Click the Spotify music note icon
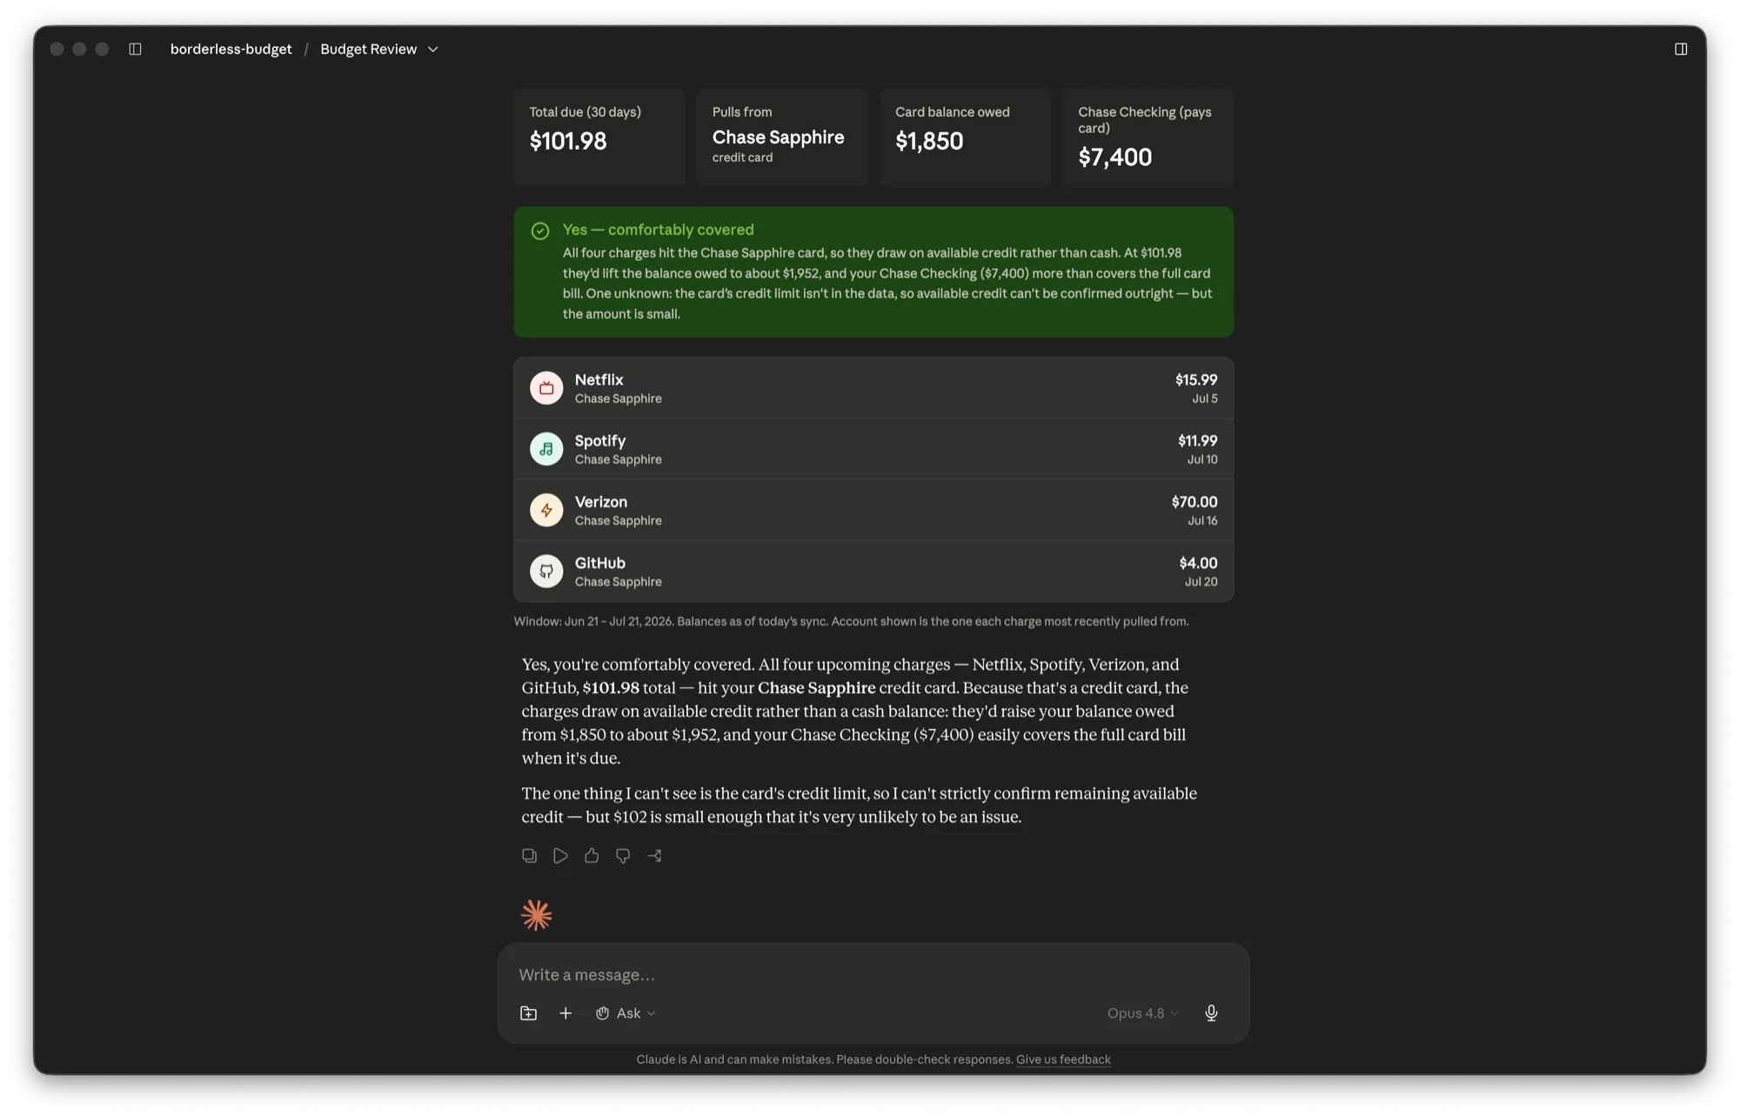 [x=546, y=449]
